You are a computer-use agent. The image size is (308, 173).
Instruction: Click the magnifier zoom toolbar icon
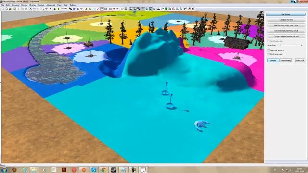(x=43, y=9)
